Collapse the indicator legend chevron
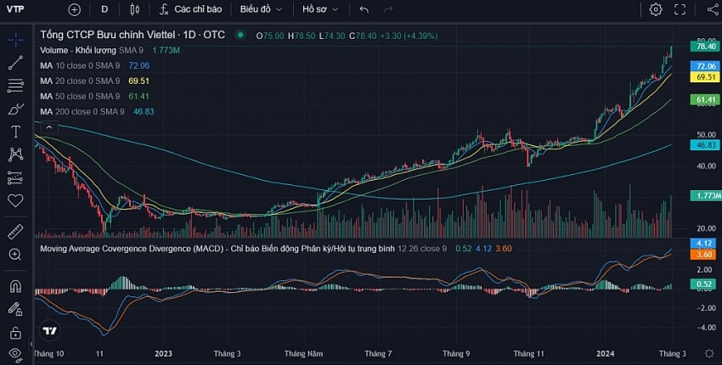 point(49,127)
